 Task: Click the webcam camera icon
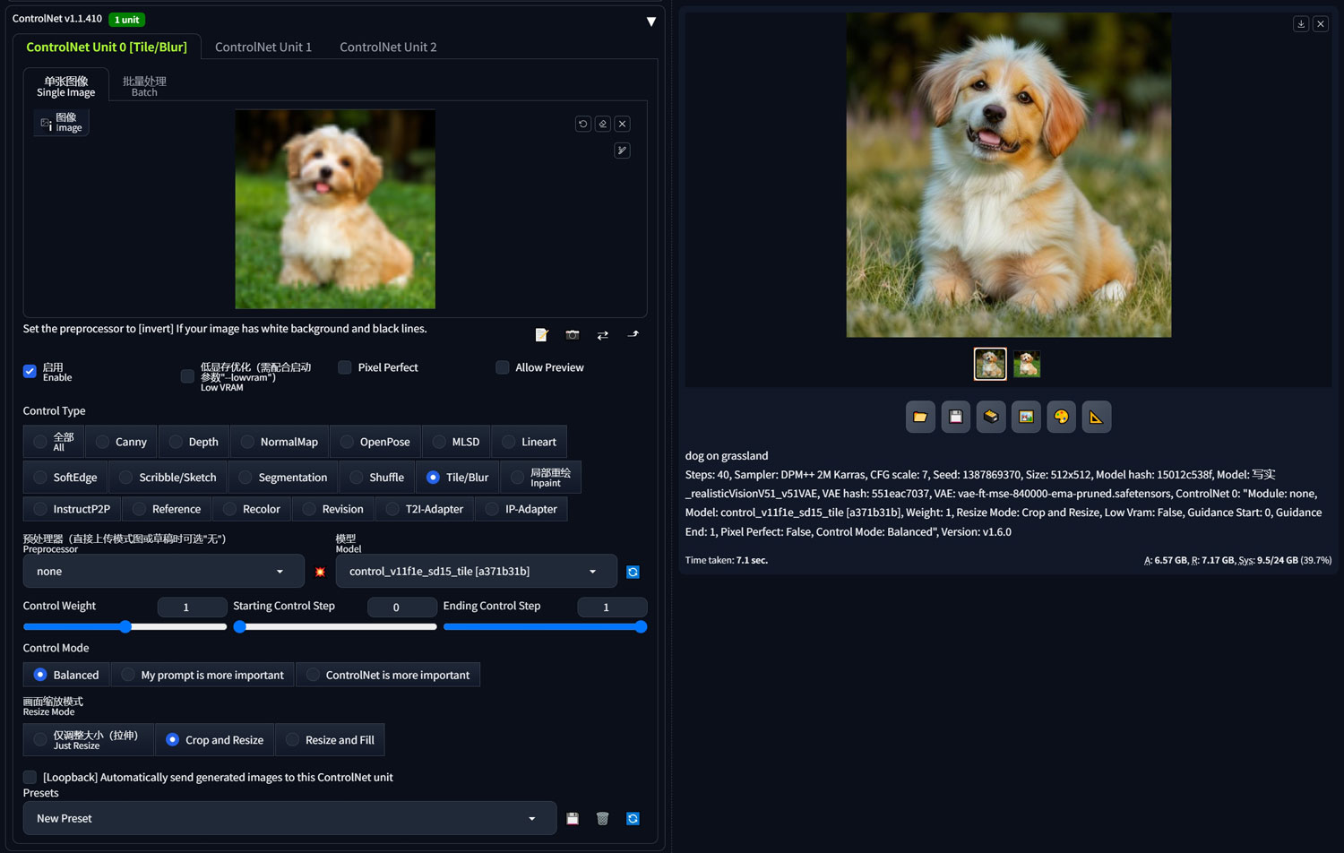pyautogui.click(x=573, y=334)
